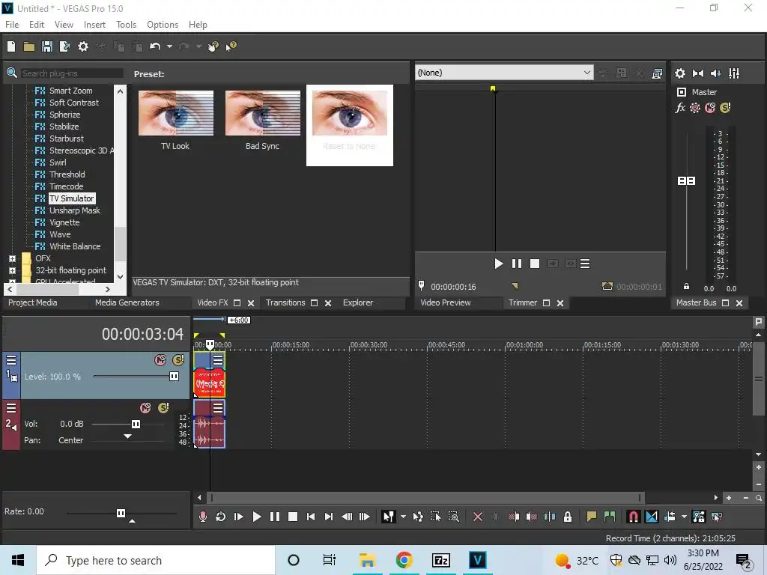The width and height of the screenshot is (767, 575).
Task: Click the What's This Help cursor icon
Action: pos(231,46)
